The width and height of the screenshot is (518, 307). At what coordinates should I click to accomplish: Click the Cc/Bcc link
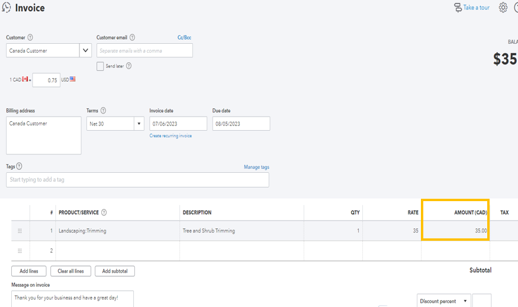184,38
